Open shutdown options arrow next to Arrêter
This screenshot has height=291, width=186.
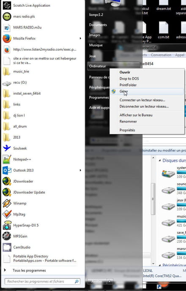coord(110,281)
